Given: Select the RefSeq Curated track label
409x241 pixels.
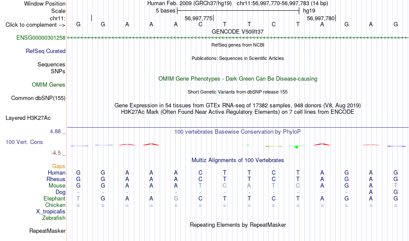Looking at the screenshot, I should [x=45, y=51].
